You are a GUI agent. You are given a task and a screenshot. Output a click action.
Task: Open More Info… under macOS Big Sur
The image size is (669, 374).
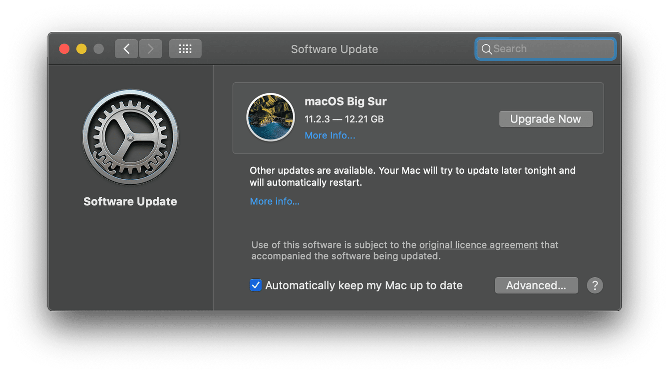330,135
